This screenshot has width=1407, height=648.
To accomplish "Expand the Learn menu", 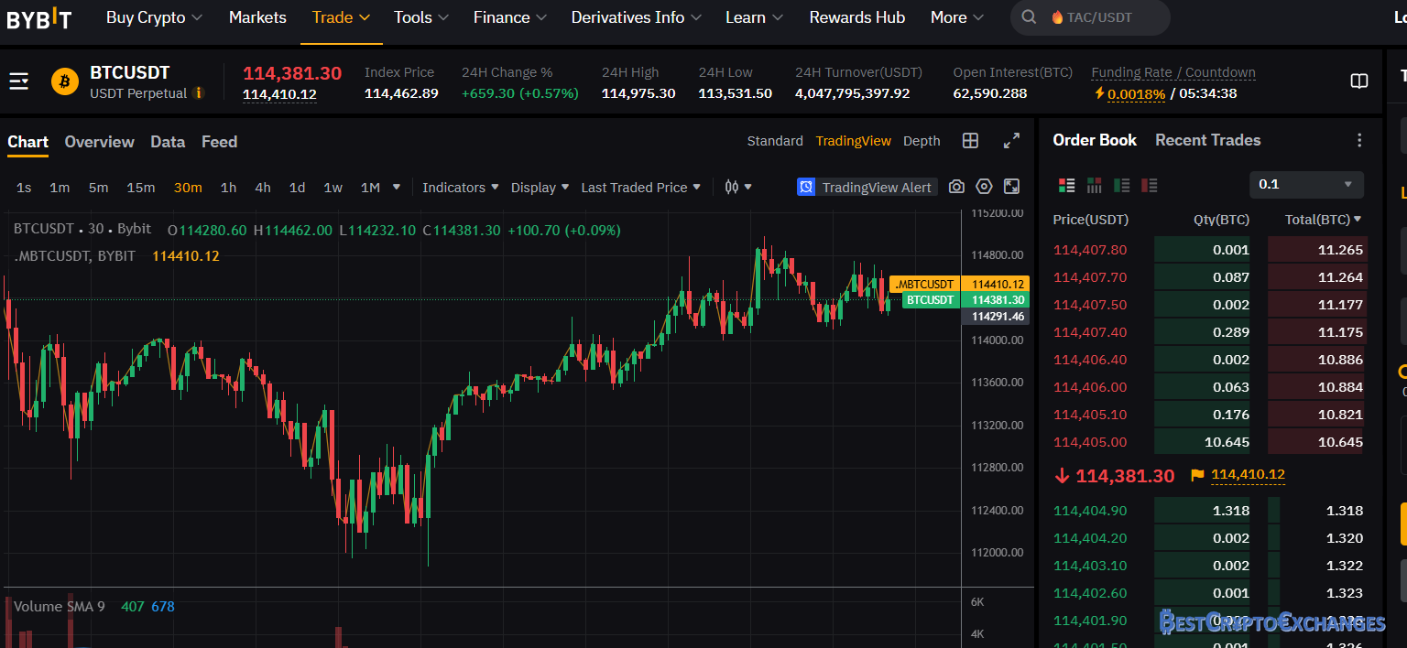I will (x=754, y=17).
